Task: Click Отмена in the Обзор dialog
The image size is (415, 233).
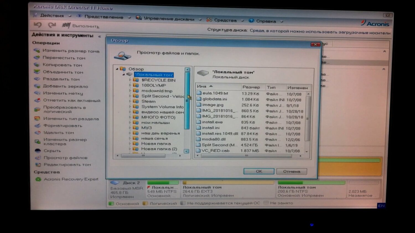Action: point(292,171)
